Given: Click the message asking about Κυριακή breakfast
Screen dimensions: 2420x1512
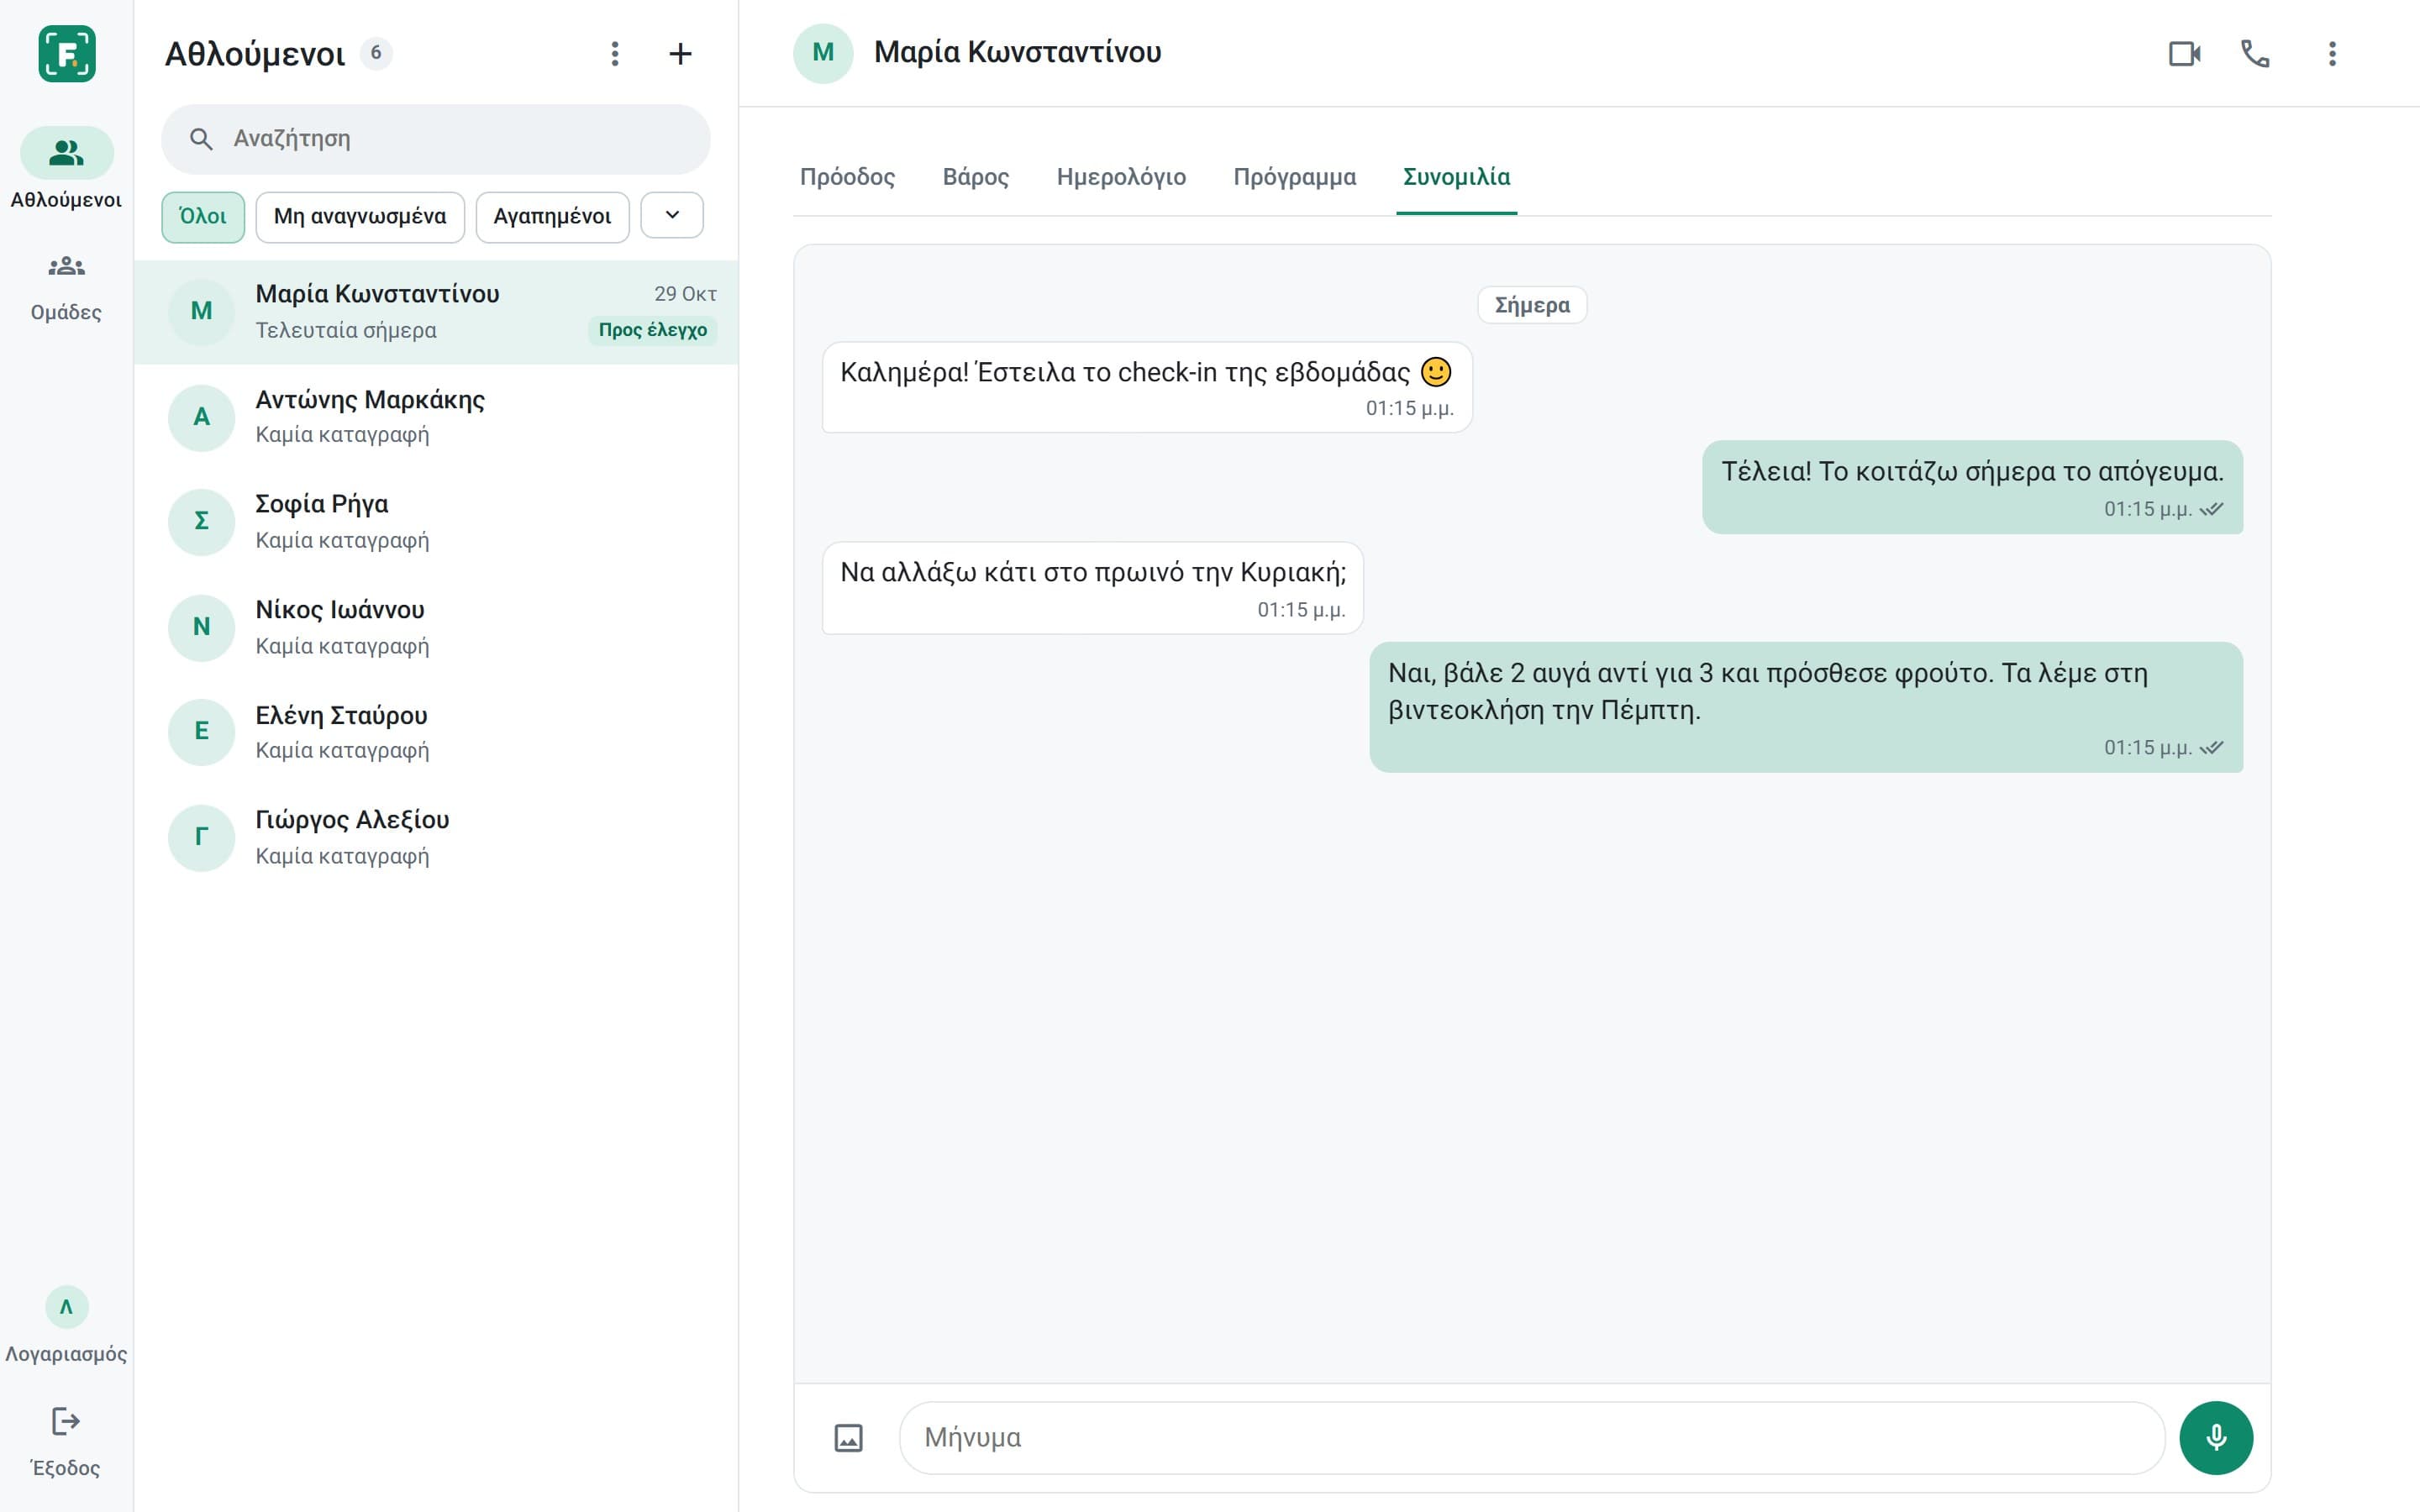Looking at the screenshot, I should tap(1092, 588).
